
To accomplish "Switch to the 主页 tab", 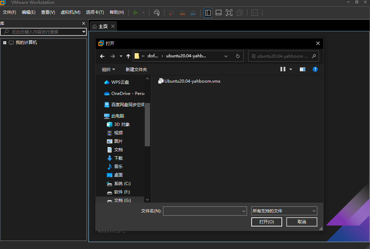I will [x=100, y=26].
